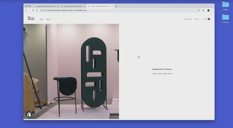Expand the USD currency dropdown
This screenshot has width=233, height=128.
pos(198,19)
